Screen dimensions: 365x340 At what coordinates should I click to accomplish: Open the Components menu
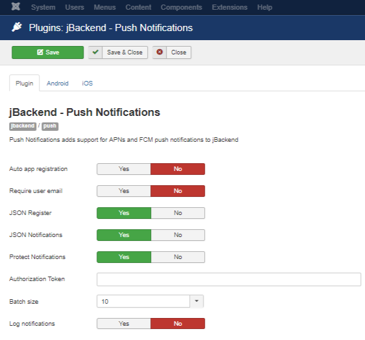[x=182, y=7]
